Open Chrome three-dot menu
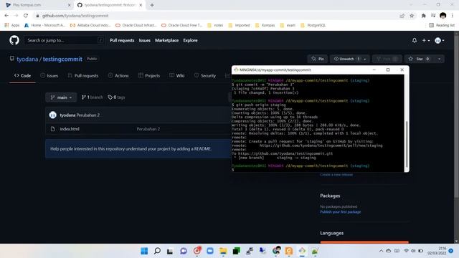 (453, 16)
